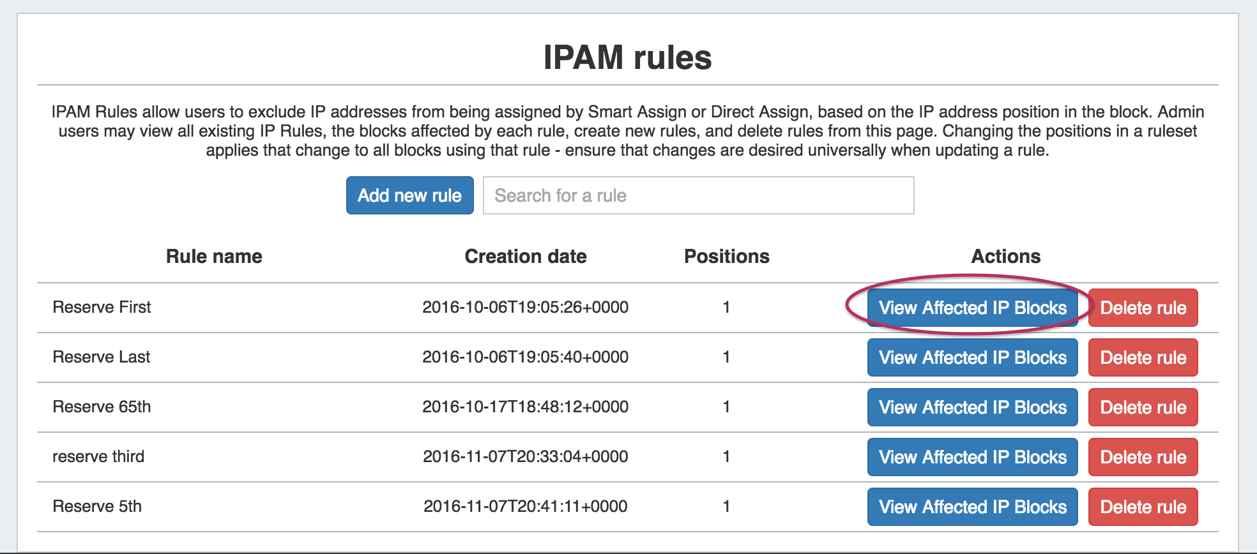Click the Add new rule button
This screenshot has height=554, width=1257.
(x=409, y=195)
